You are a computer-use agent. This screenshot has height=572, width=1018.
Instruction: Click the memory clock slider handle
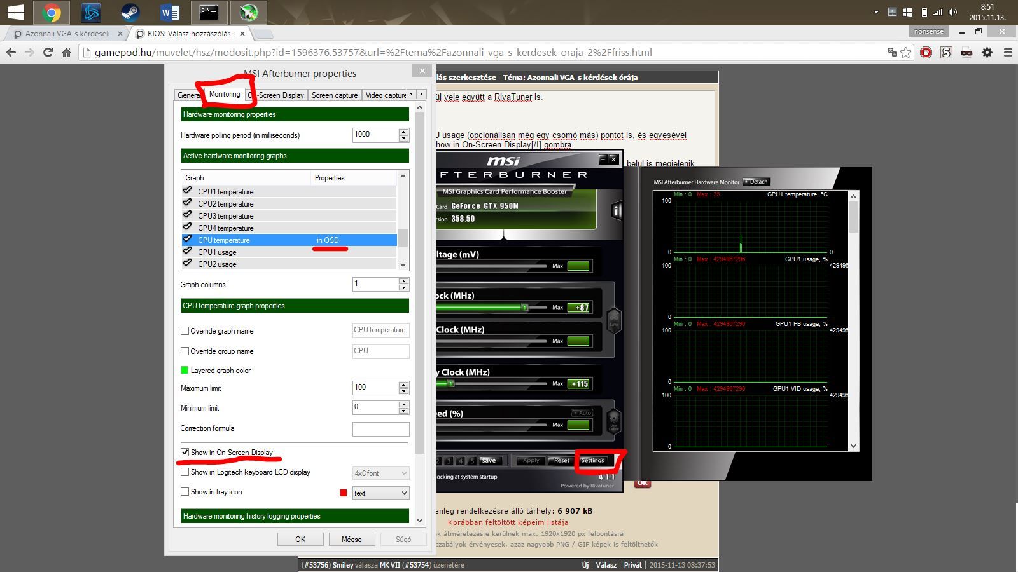tap(451, 384)
